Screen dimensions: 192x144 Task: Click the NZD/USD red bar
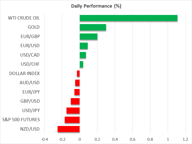tap(69, 129)
